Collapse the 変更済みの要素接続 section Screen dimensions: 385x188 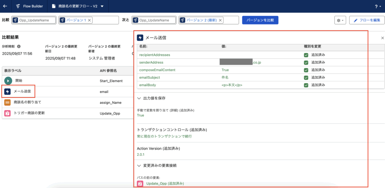click(139, 165)
